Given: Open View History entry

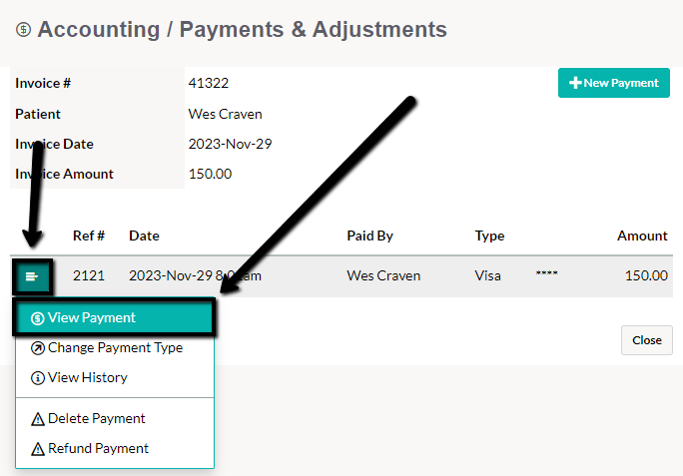Looking at the screenshot, I should 115,377.
